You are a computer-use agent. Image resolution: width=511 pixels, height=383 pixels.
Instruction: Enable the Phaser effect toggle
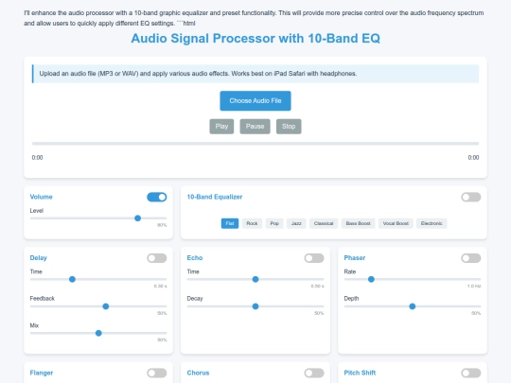tap(471, 258)
